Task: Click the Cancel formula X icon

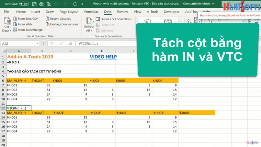Action: pos(52,44)
